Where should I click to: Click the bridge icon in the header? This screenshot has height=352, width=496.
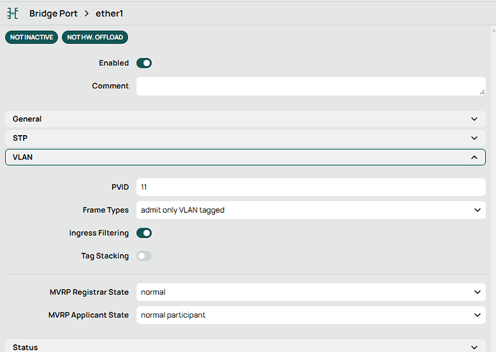tap(13, 14)
